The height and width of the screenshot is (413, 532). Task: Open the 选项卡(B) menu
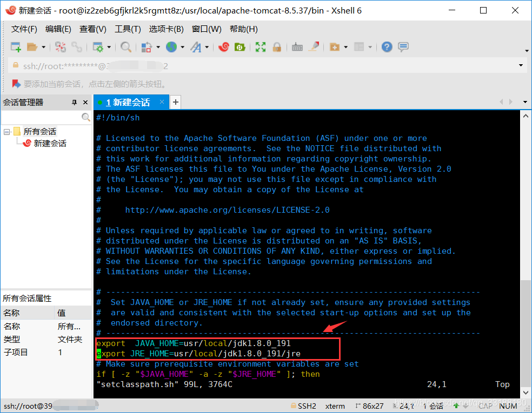click(x=167, y=29)
